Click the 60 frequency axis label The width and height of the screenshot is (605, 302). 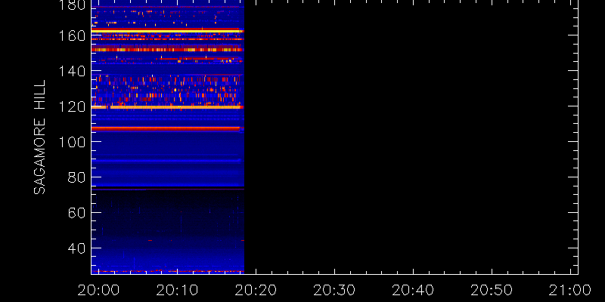[76, 213]
